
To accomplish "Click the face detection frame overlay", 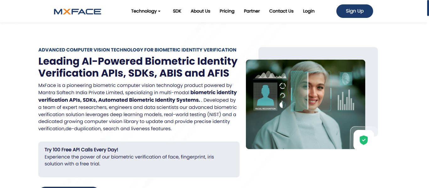I will 311,90.
